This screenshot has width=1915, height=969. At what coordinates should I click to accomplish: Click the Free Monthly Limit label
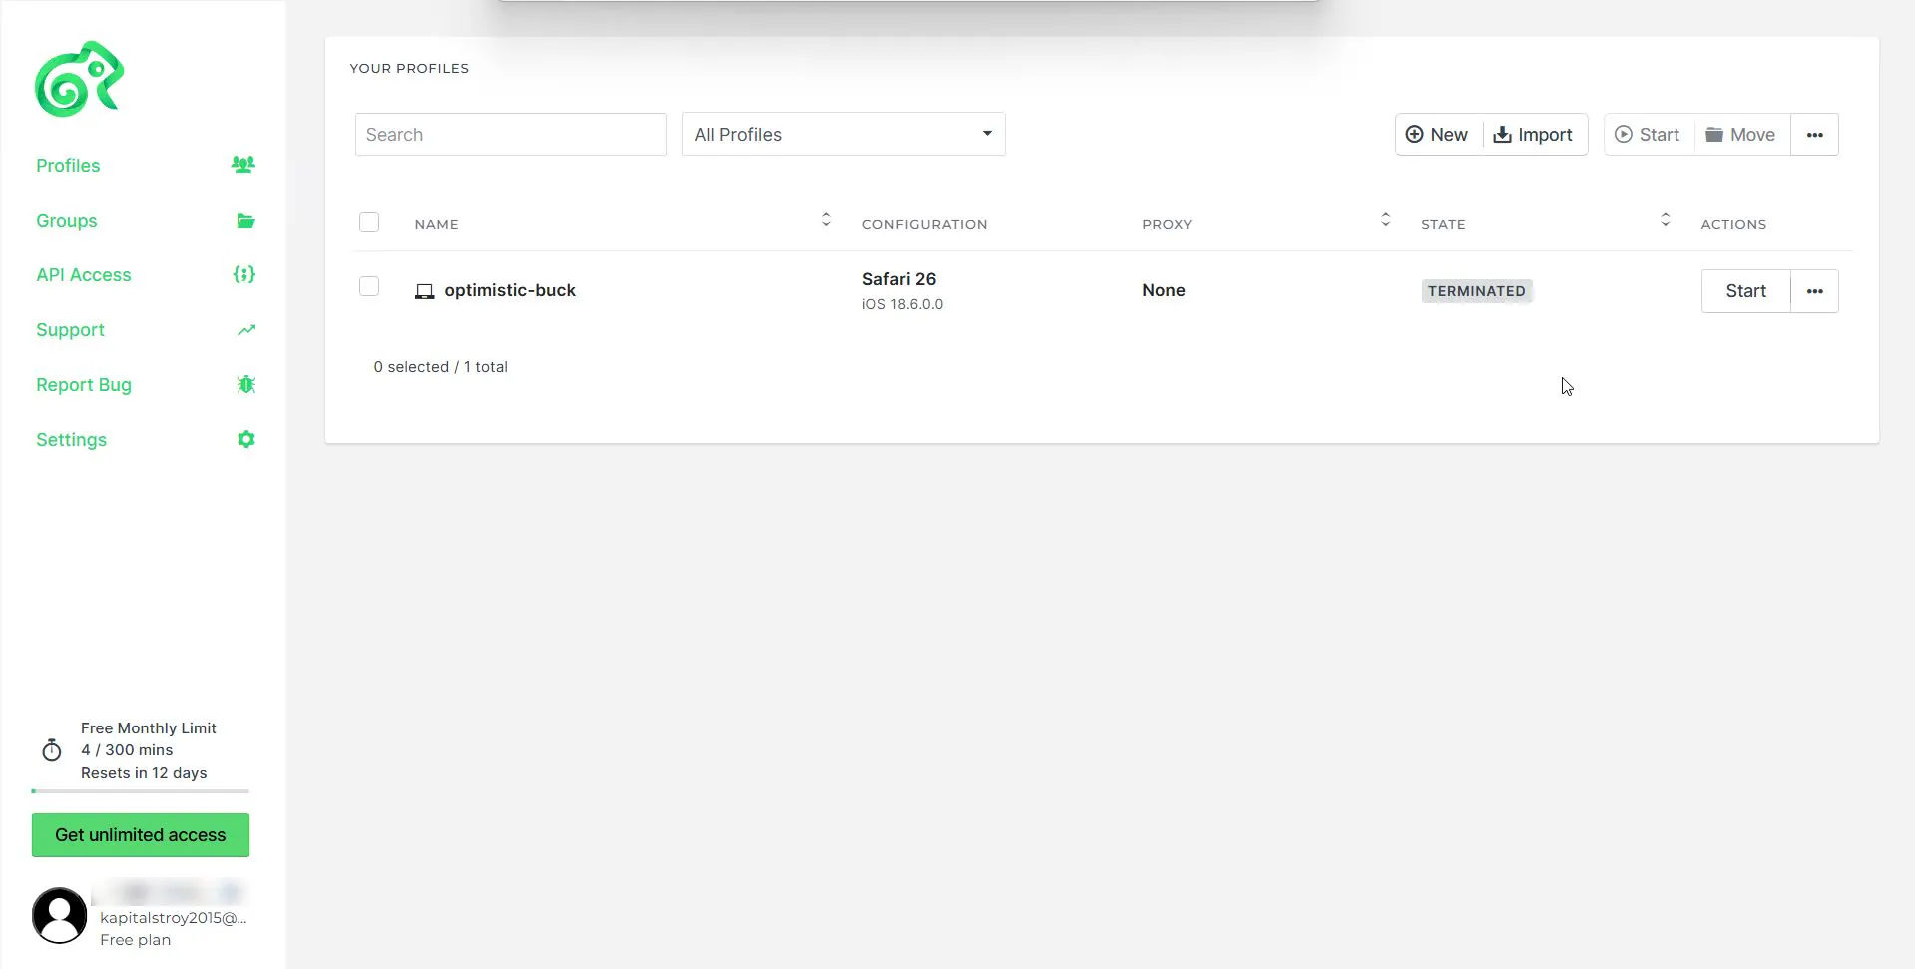coord(149,728)
